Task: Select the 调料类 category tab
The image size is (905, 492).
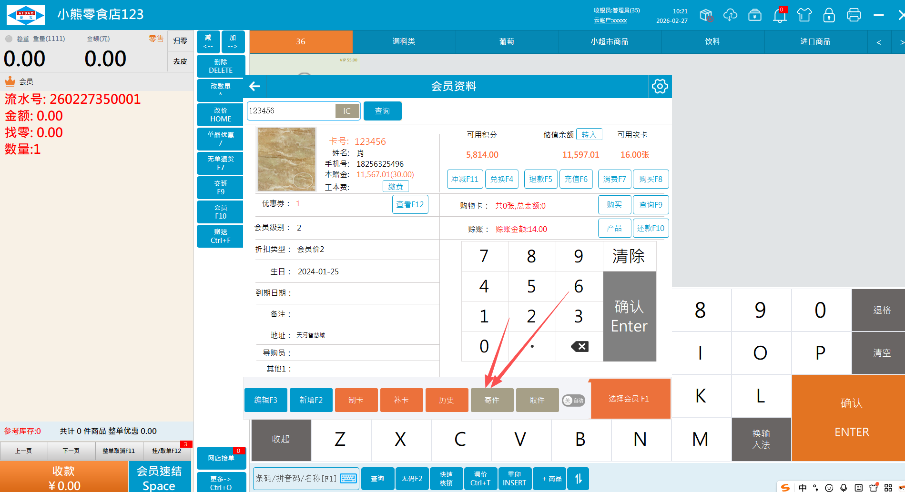Action: click(404, 42)
